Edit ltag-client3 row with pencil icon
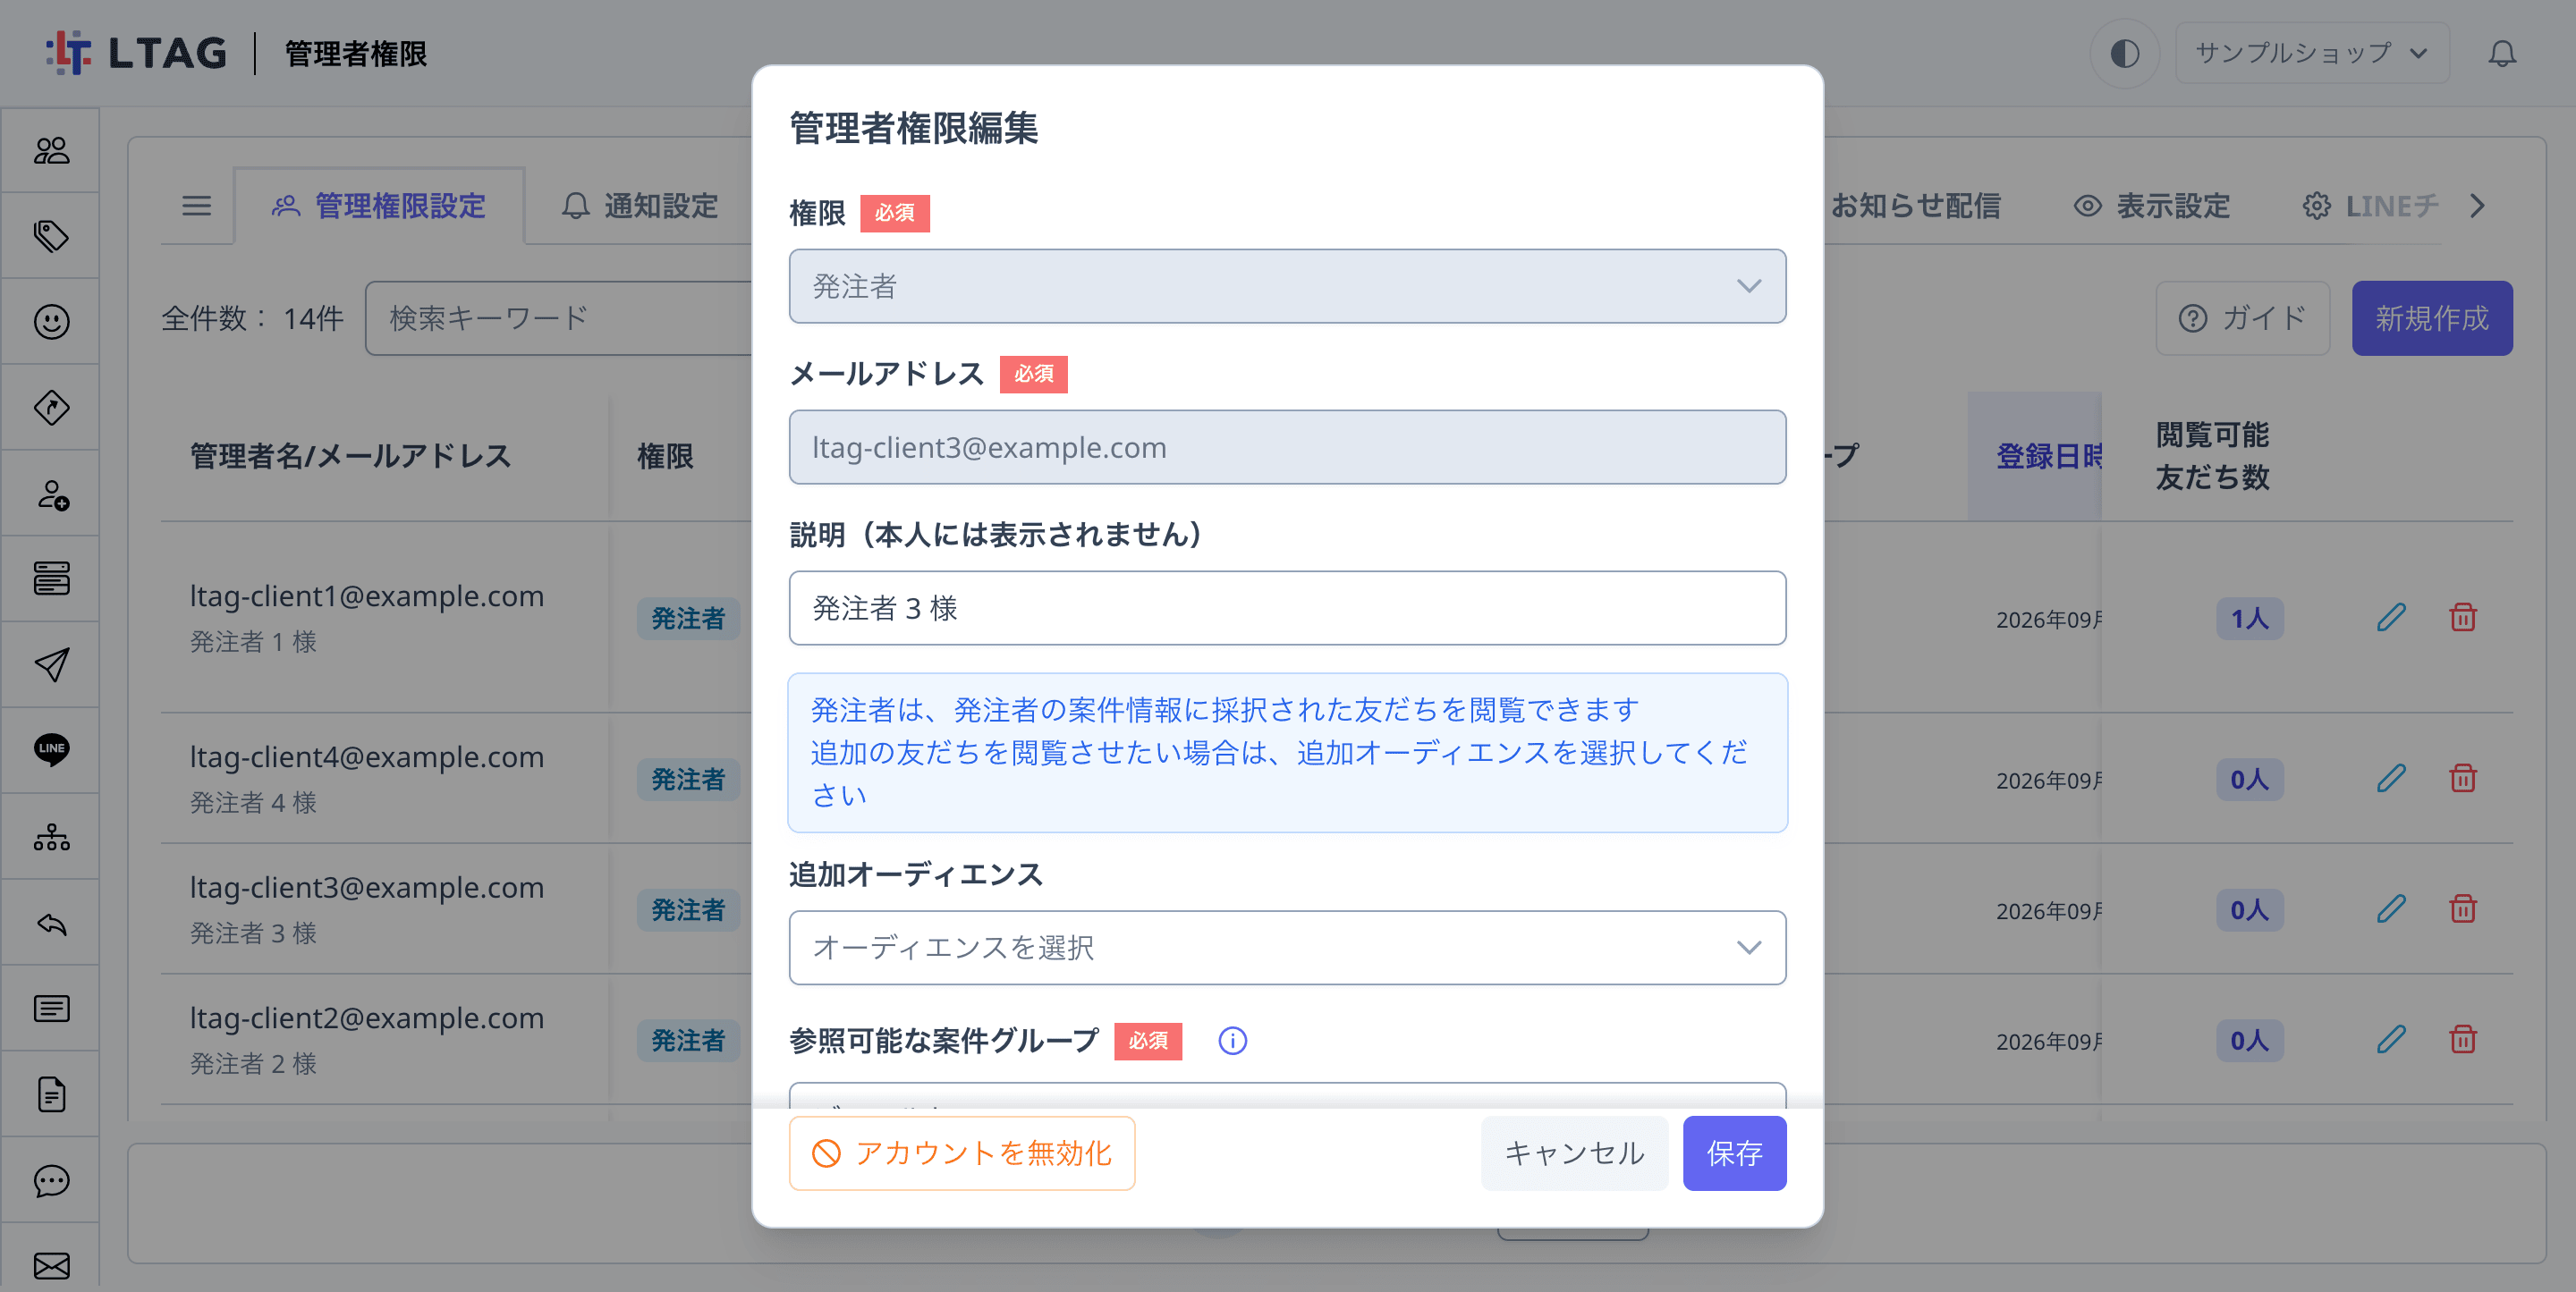This screenshot has width=2576, height=1292. click(2391, 910)
